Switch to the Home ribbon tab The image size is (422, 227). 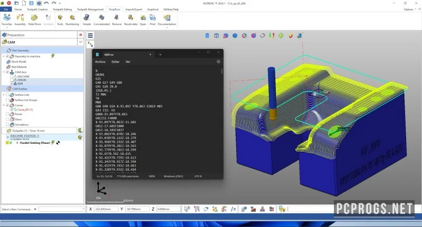[x=18, y=9]
